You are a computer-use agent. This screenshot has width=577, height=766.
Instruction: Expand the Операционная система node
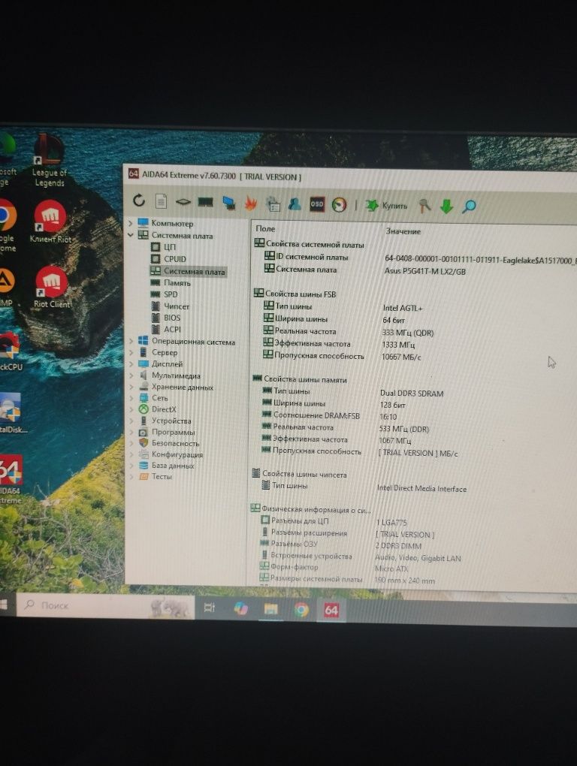[131, 341]
